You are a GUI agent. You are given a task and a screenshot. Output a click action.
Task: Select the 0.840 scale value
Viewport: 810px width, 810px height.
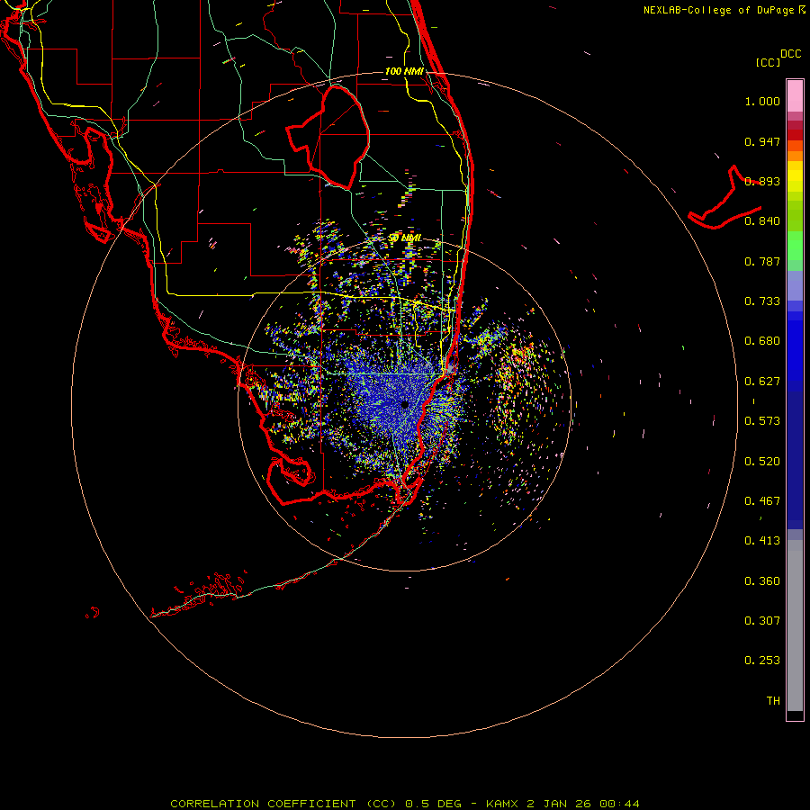[x=762, y=221]
